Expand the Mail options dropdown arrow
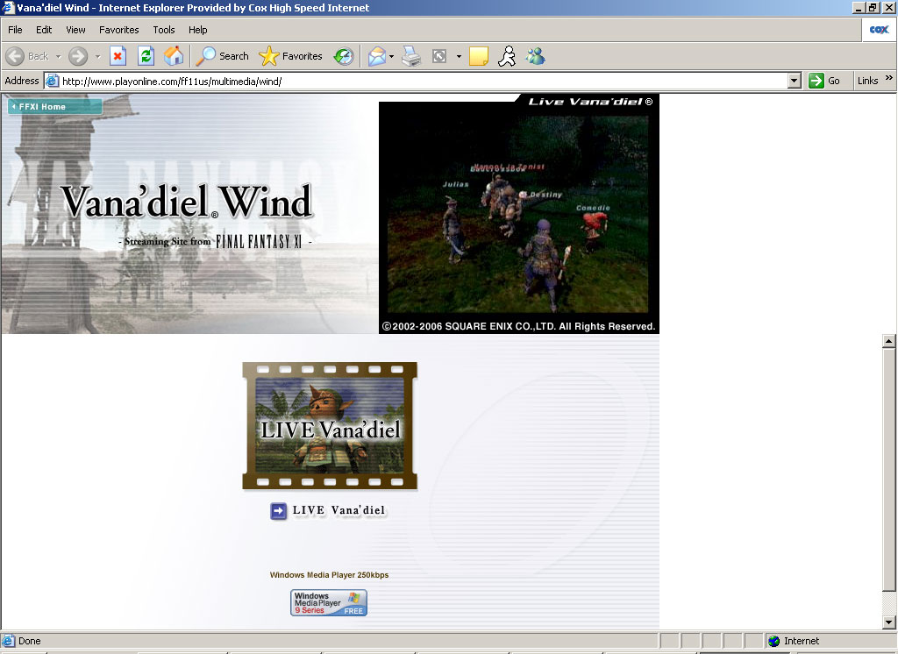 tap(392, 56)
